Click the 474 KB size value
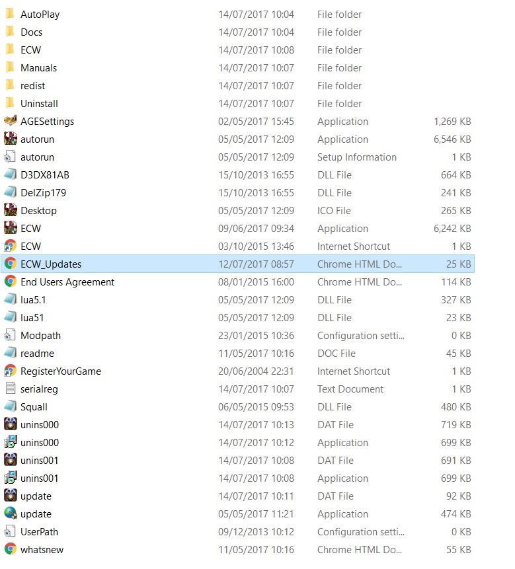Image resolution: width=515 pixels, height=569 pixels. (456, 514)
